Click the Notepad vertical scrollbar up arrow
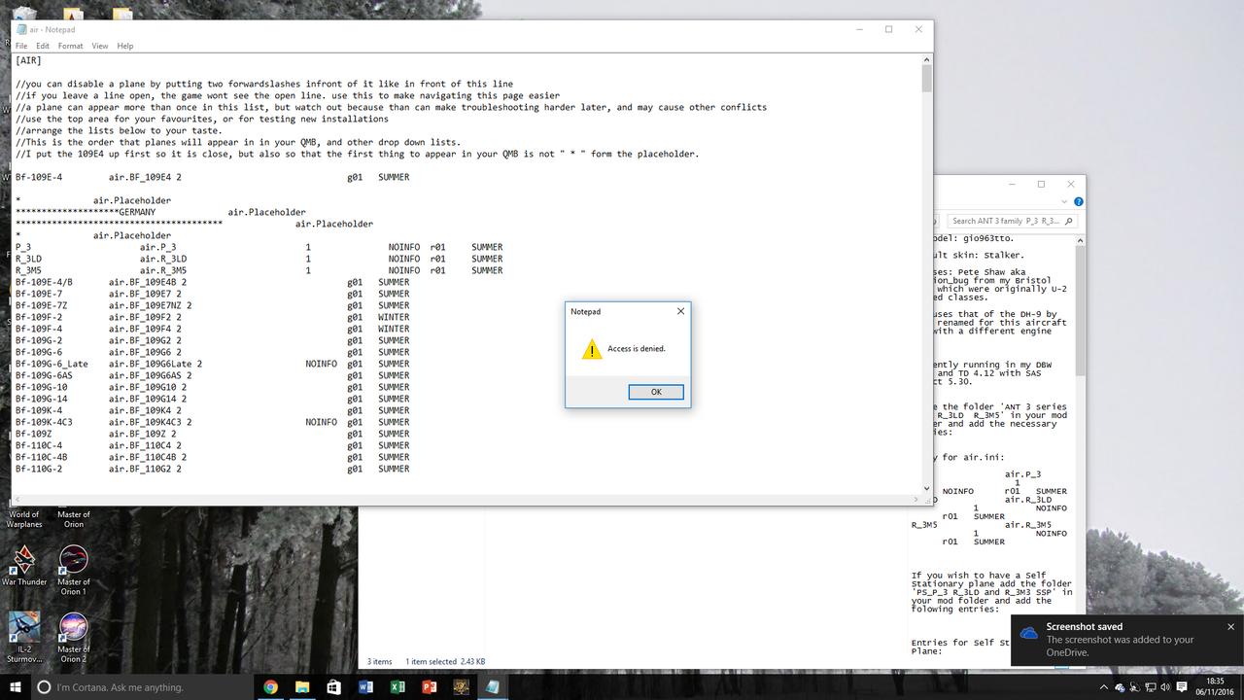1244x700 pixels. (x=926, y=59)
